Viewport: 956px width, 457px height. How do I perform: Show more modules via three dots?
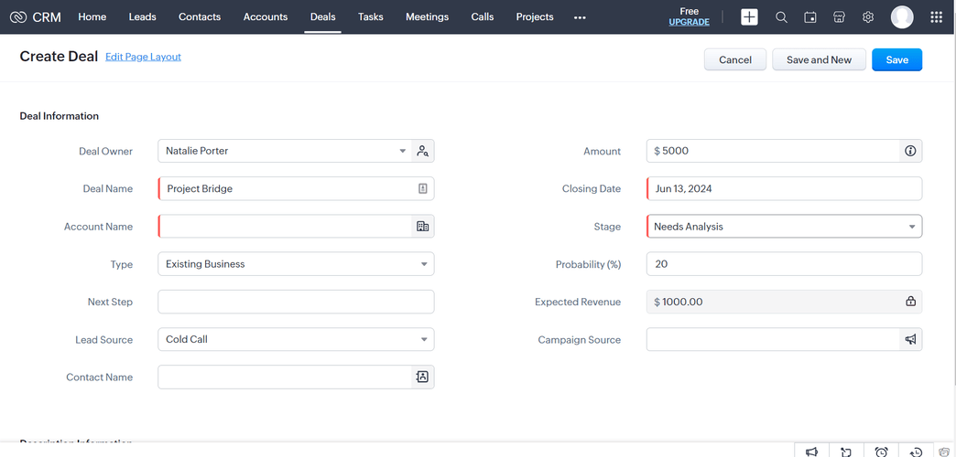click(x=580, y=17)
